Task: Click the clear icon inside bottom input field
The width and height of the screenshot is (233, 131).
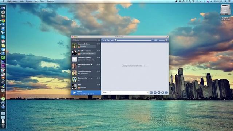Action: [148, 92]
